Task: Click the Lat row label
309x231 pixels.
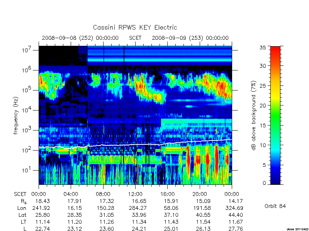Action: point(22,215)
